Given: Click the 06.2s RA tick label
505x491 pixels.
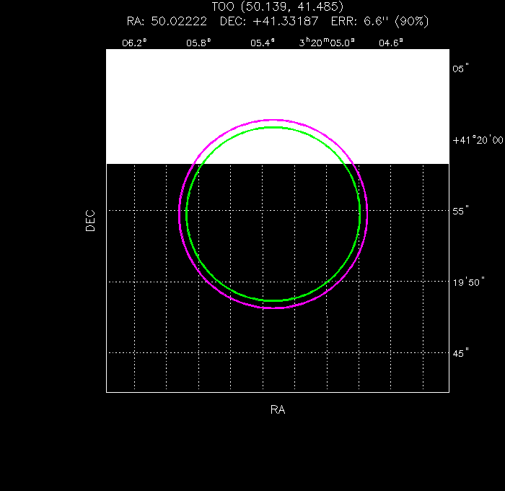Looking at the screenshot, I should pyautogui.click(x=134, y=43).
